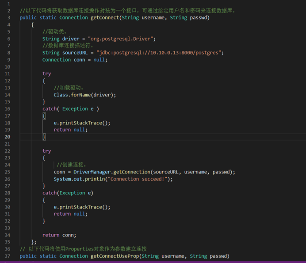Click the public keyword on line 3
This screenshot has height=263, width=306.
pyautogui.click(x=28, y=18)
